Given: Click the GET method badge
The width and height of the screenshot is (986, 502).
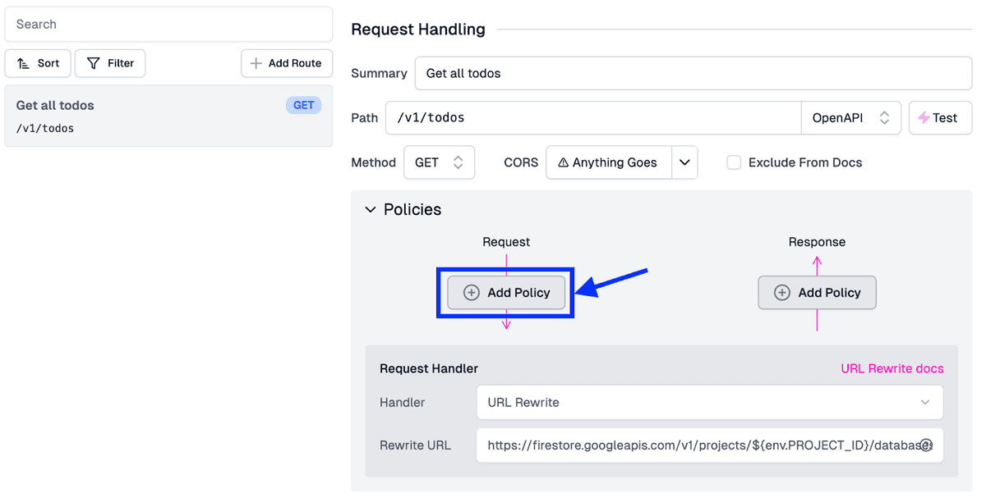Looking at the screenshot, I should pos(303,105).
